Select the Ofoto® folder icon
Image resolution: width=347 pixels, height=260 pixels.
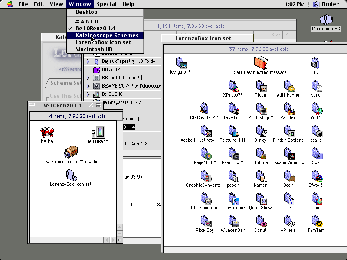317,176
